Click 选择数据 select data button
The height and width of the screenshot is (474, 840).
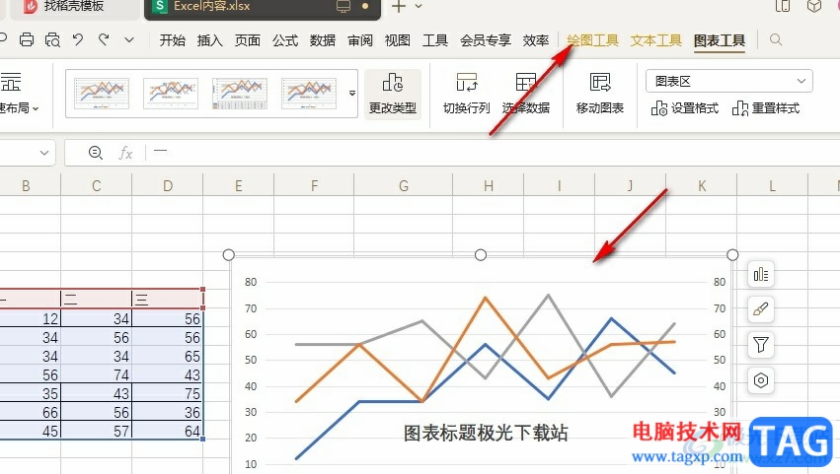pos(525,94)
